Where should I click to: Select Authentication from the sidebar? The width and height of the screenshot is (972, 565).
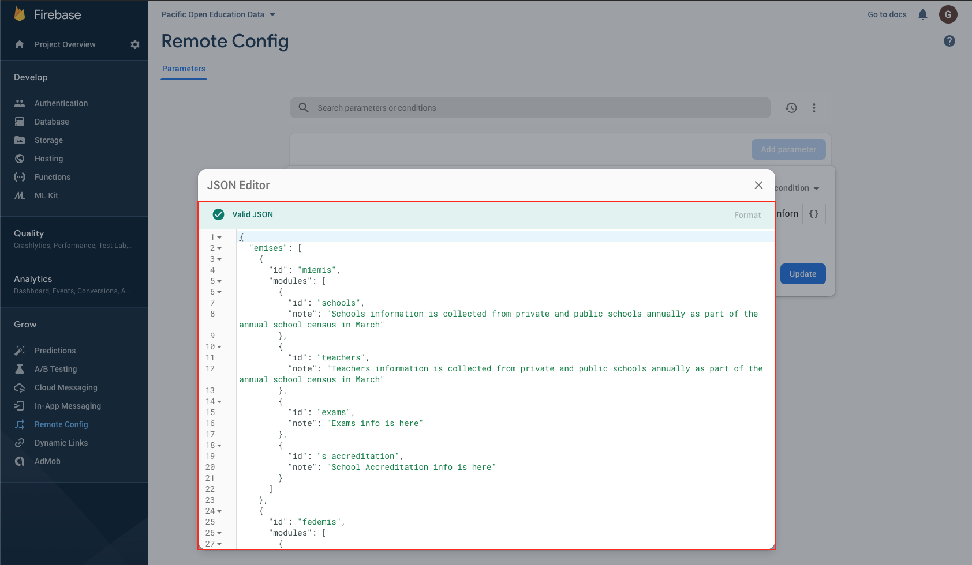click(61, 103)
